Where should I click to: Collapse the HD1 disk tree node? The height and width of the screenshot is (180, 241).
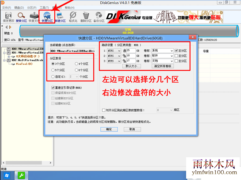click(5, 53)
